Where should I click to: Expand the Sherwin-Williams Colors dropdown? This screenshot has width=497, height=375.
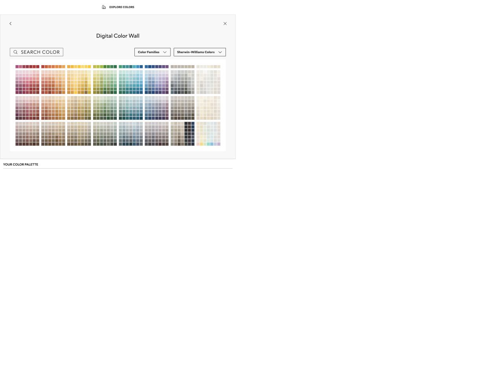click(x=200, y=52)
